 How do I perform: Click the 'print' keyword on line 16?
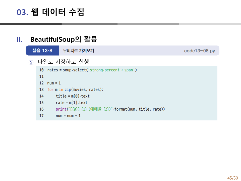61,109
